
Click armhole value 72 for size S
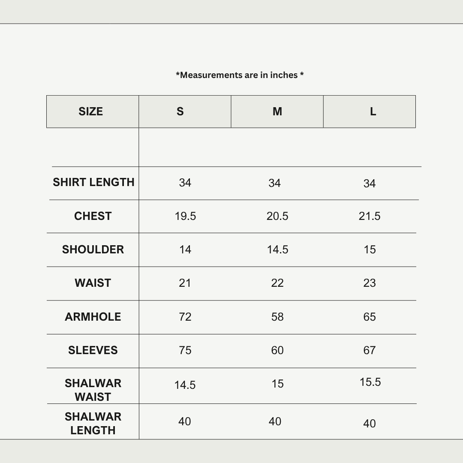tap(185, 317)
